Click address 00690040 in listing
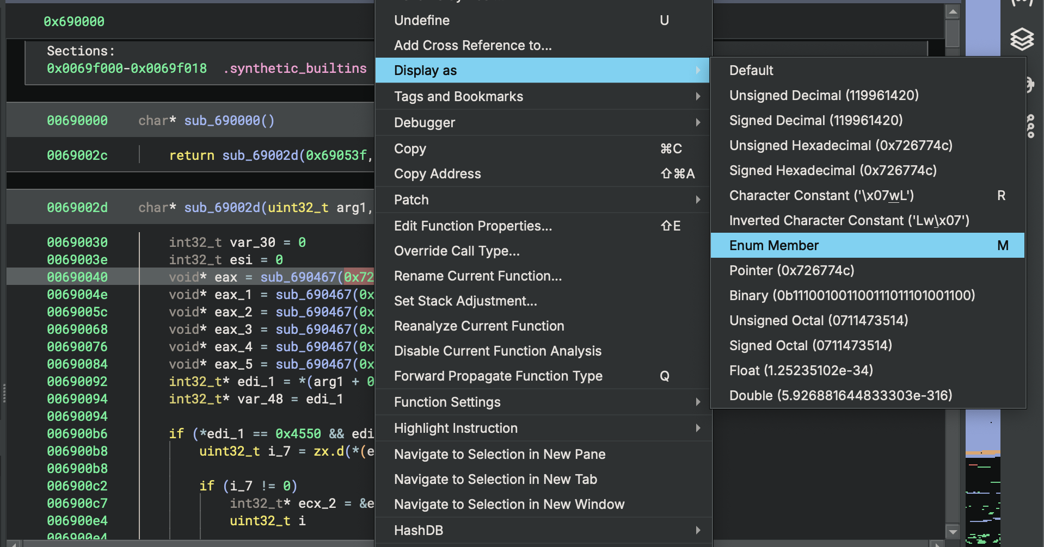 click(x=77, y=277)
